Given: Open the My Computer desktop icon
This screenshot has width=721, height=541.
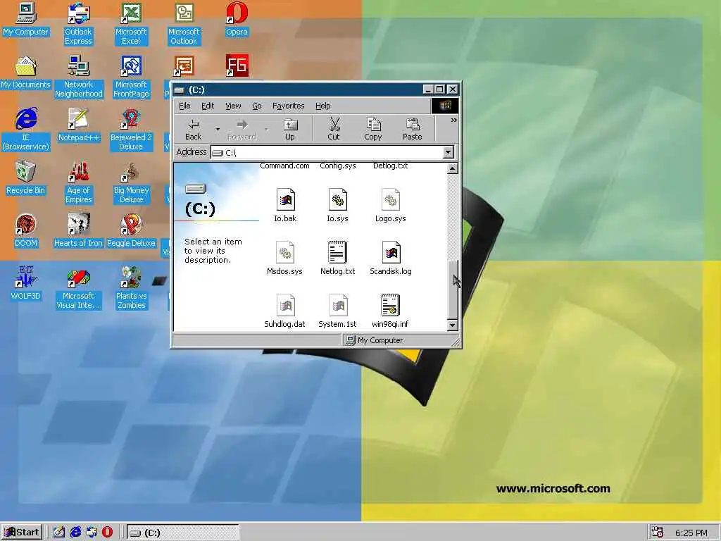Looking at the screenshot, I should [26, 19].
